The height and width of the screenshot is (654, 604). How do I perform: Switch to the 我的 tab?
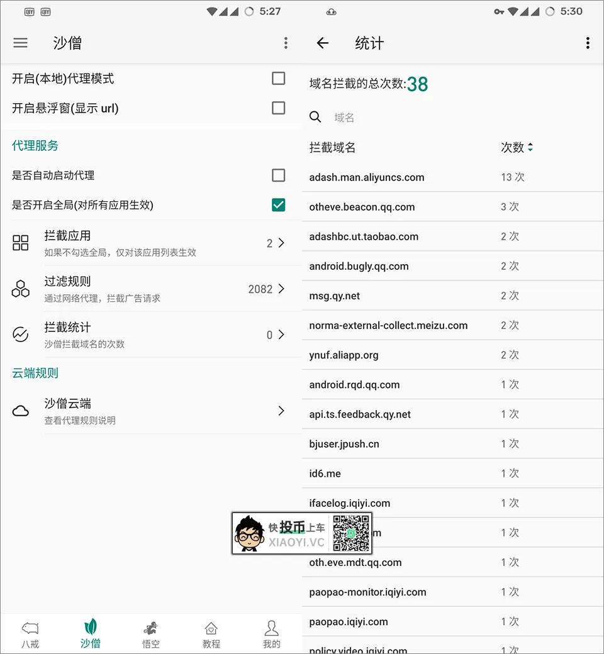[271, 635]
